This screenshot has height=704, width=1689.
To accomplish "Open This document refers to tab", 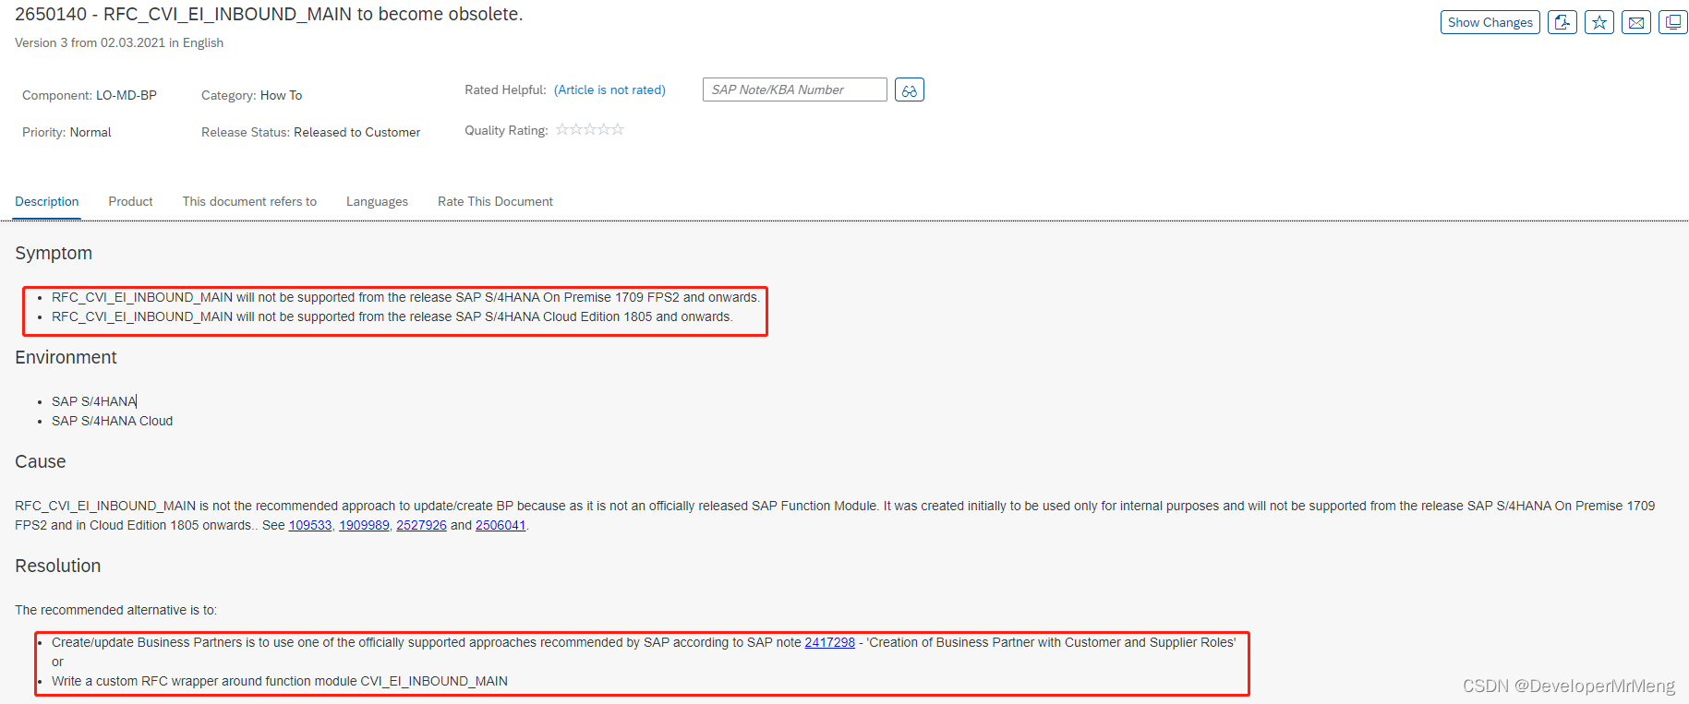I will coord(249,201).
